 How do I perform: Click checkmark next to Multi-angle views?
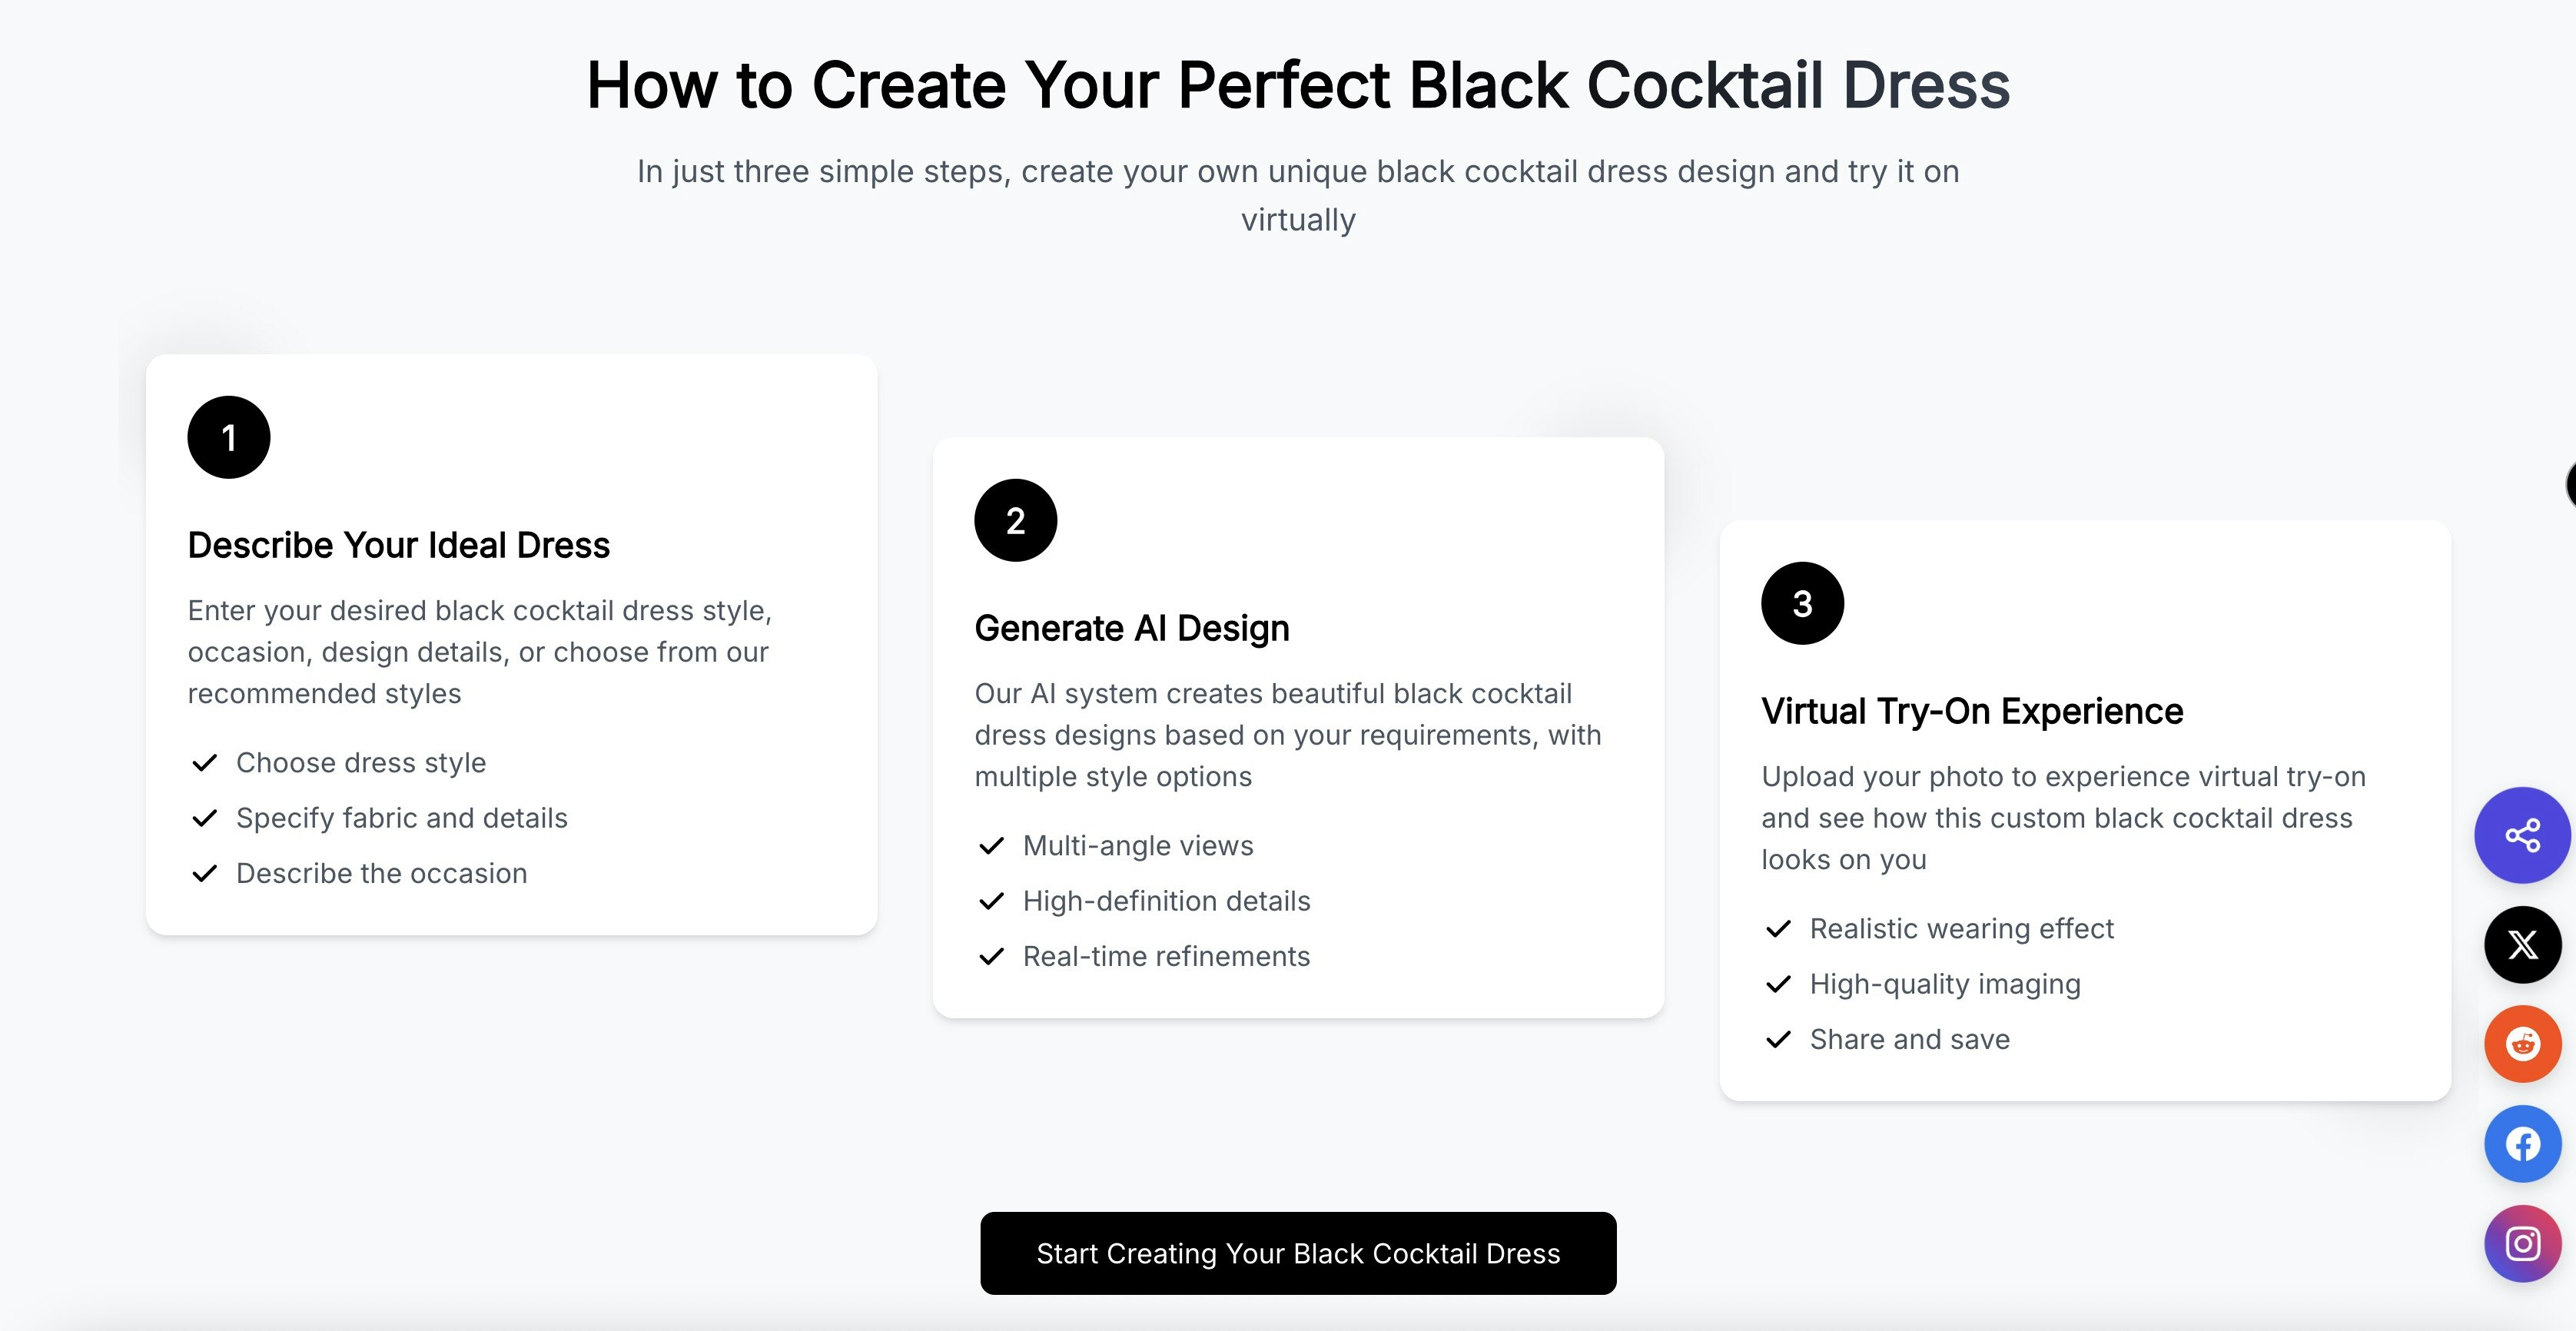(991, 846)
